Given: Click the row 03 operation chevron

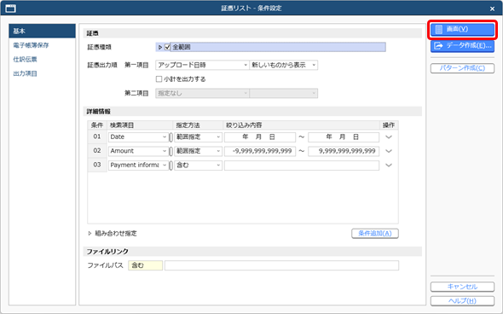Looking at the screenshot, I should pos(389,166).
